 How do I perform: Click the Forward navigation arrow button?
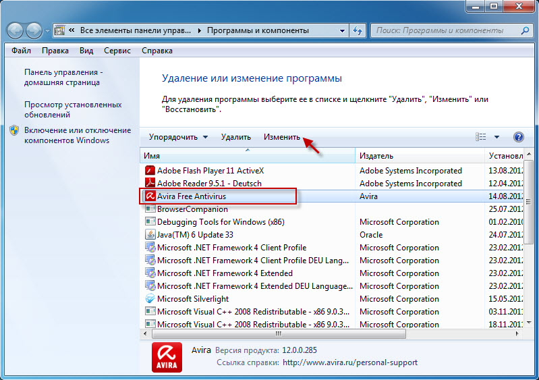34,30
